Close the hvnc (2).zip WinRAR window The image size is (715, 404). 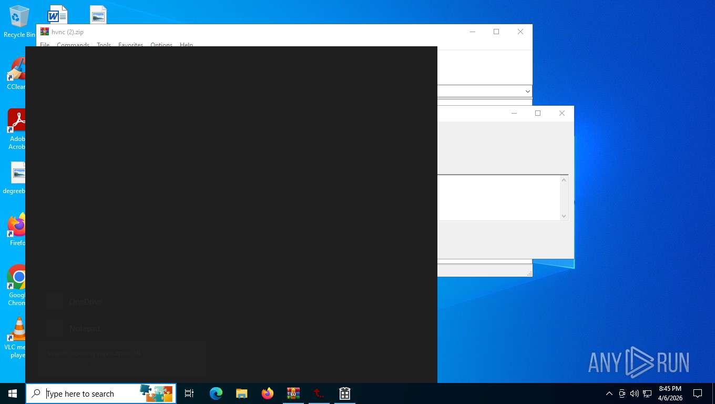pos(520,32)
